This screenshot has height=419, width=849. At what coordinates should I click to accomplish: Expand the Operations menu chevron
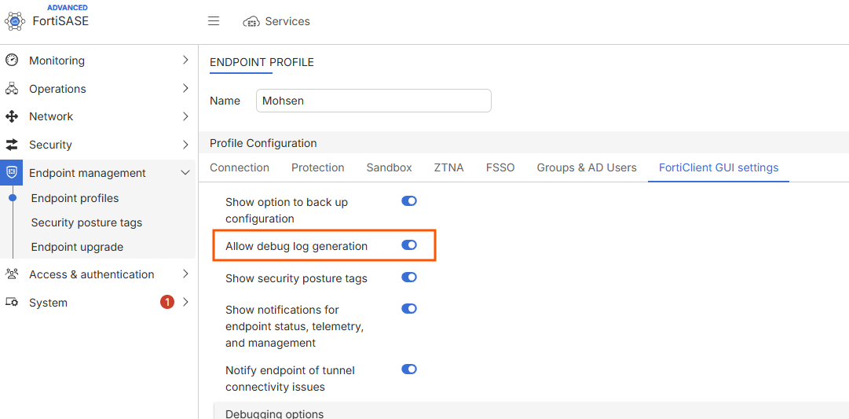coord(185,88)
